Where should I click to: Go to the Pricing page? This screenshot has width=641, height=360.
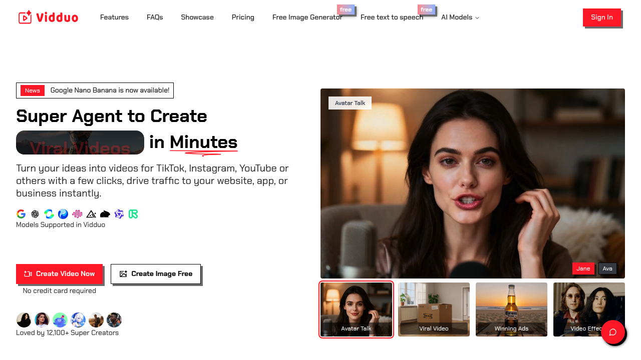(x=243, y=17)
